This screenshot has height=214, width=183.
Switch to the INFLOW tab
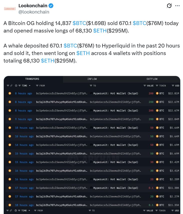tap(92, 79)
